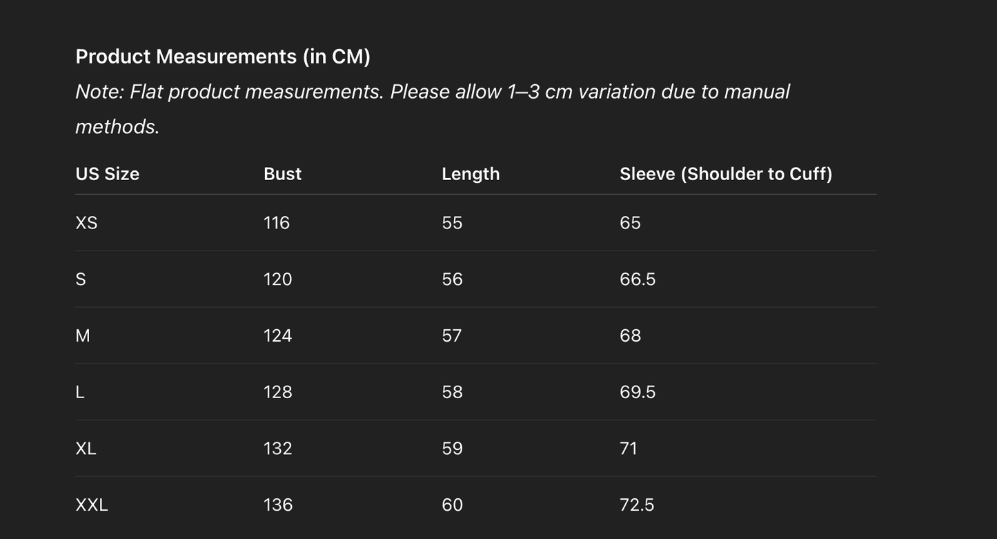997x539 pixels.
Task: Click the bust value 136
Action: [278, 505]
